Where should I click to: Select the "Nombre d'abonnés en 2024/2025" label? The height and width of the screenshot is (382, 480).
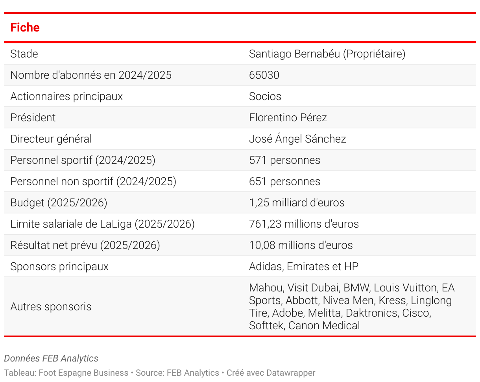(91, 75)
